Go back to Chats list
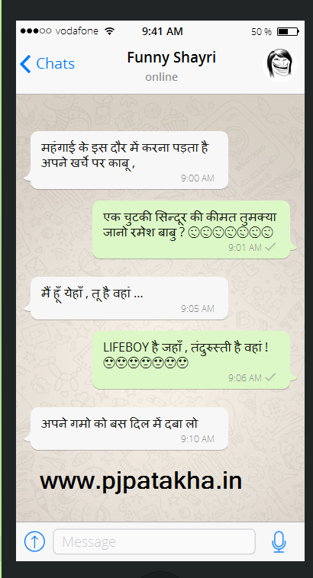313x578 pixels. pyautogui.click(x=47, y=64)
